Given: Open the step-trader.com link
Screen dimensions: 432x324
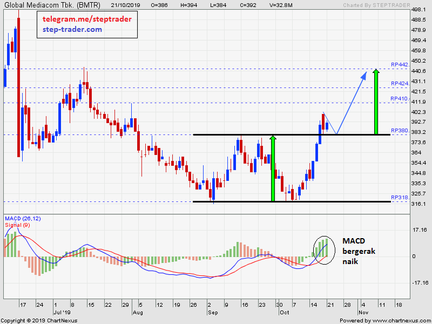Looking at the screenshot, I should pos(72,29).
